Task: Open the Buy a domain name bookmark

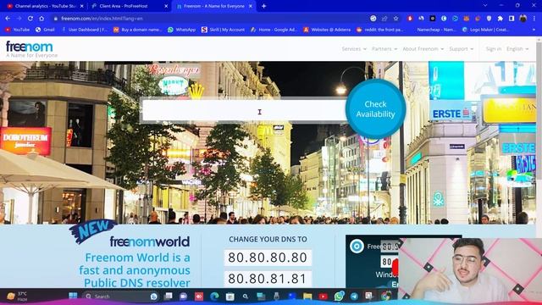Action: [x=137, y=30]
